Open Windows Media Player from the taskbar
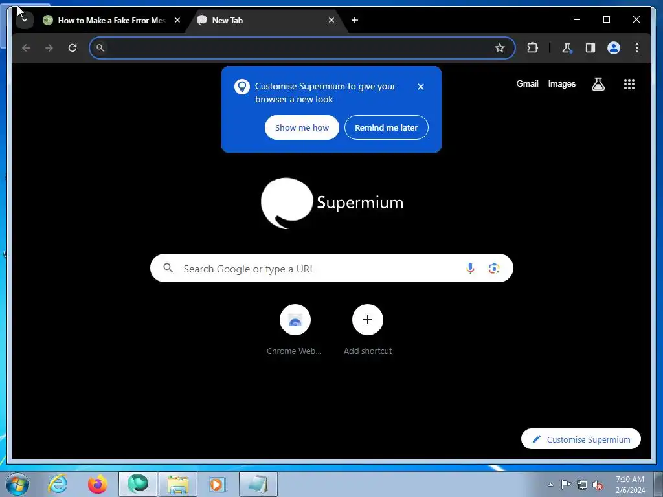 [x=218, y=484]
